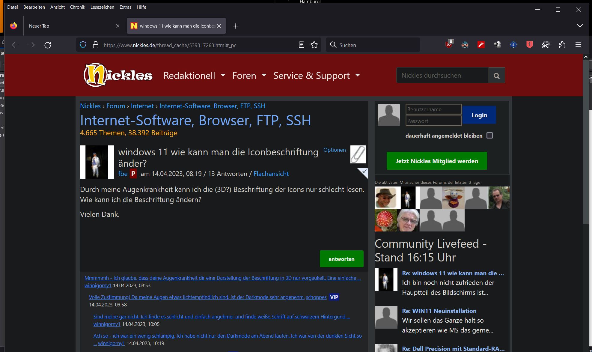The image size is (592, 352).
Task: Toggle reader view icon in address bar
Action: click(302, 45)
